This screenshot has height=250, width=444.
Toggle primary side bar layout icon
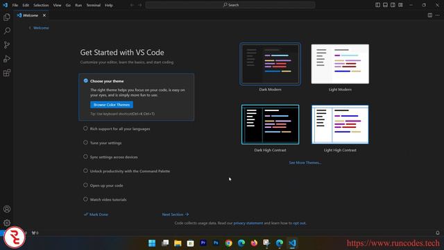(377, 5)
